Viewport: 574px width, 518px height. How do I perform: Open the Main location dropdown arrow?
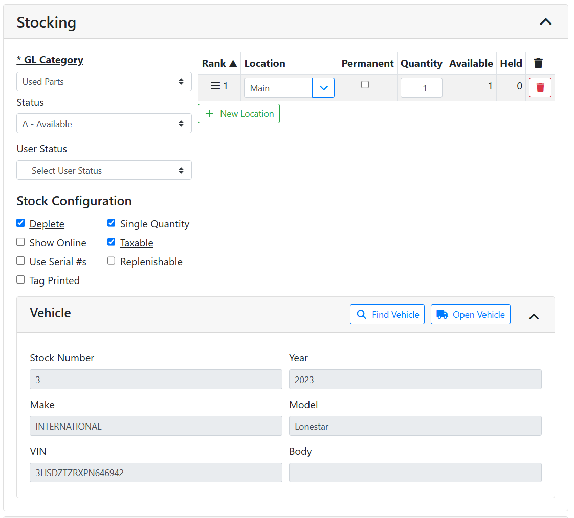coord(323,88)
